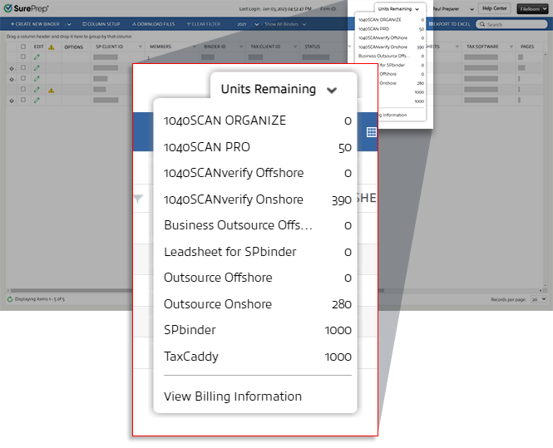
Task: Select 1040SCAN ORGANIZE in the enlarged callout
Action: (x=258, y=121)
